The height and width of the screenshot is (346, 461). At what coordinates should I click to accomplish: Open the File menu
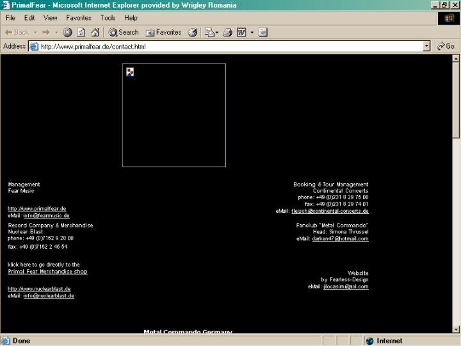11,18
